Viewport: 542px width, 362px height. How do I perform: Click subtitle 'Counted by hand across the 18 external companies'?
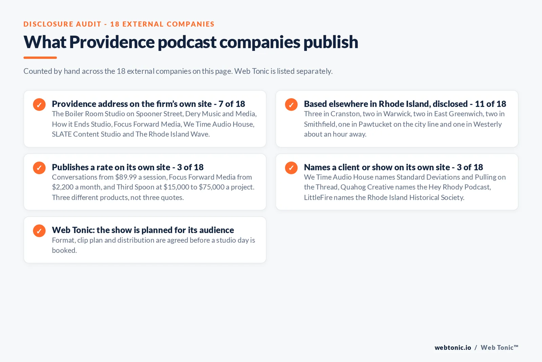pyautogui.click(x=107, y=71)
